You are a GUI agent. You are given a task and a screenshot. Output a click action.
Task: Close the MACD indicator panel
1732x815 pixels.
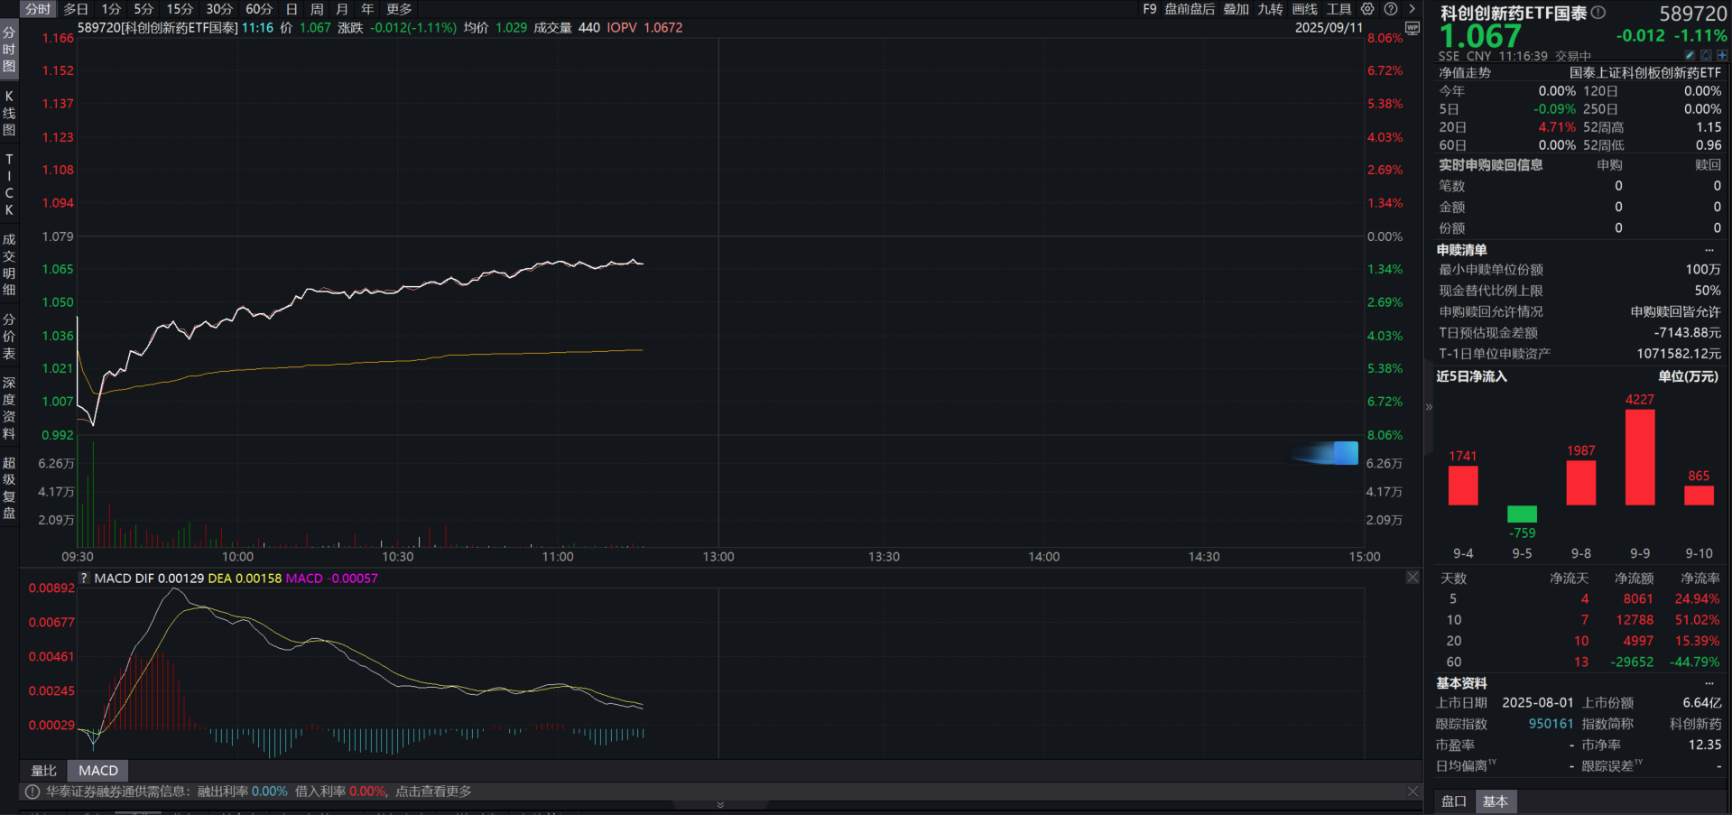coord(1412,578)
